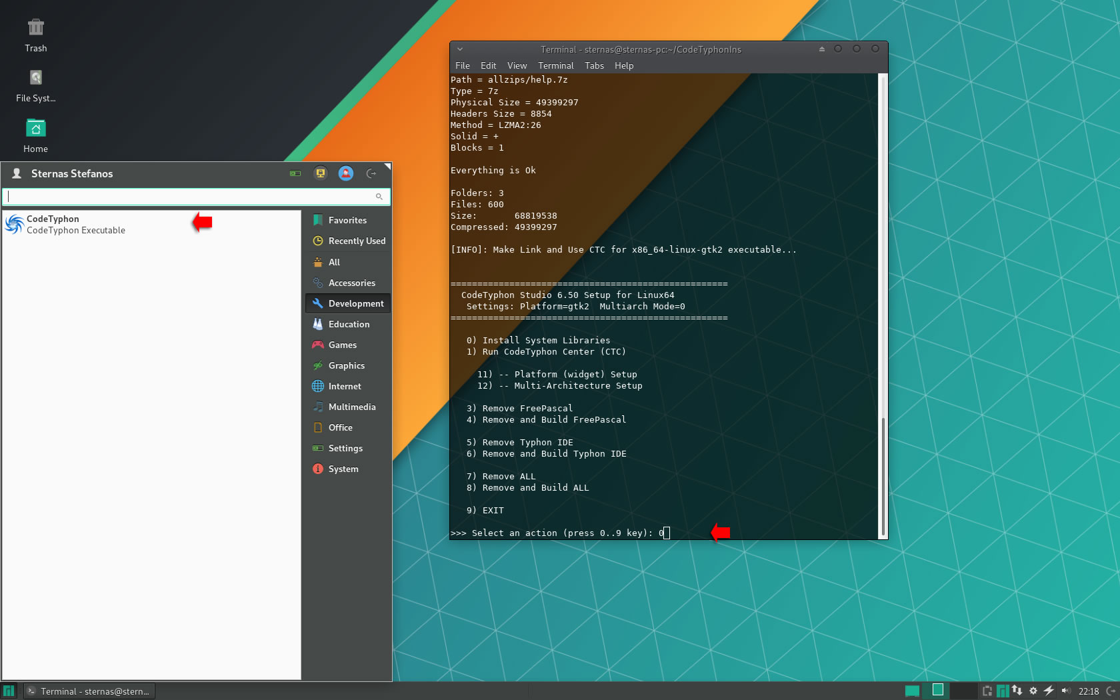This screenshot has height=700, width=1120.
Task: Select the Education category
Action: click(x=348, y=324)
